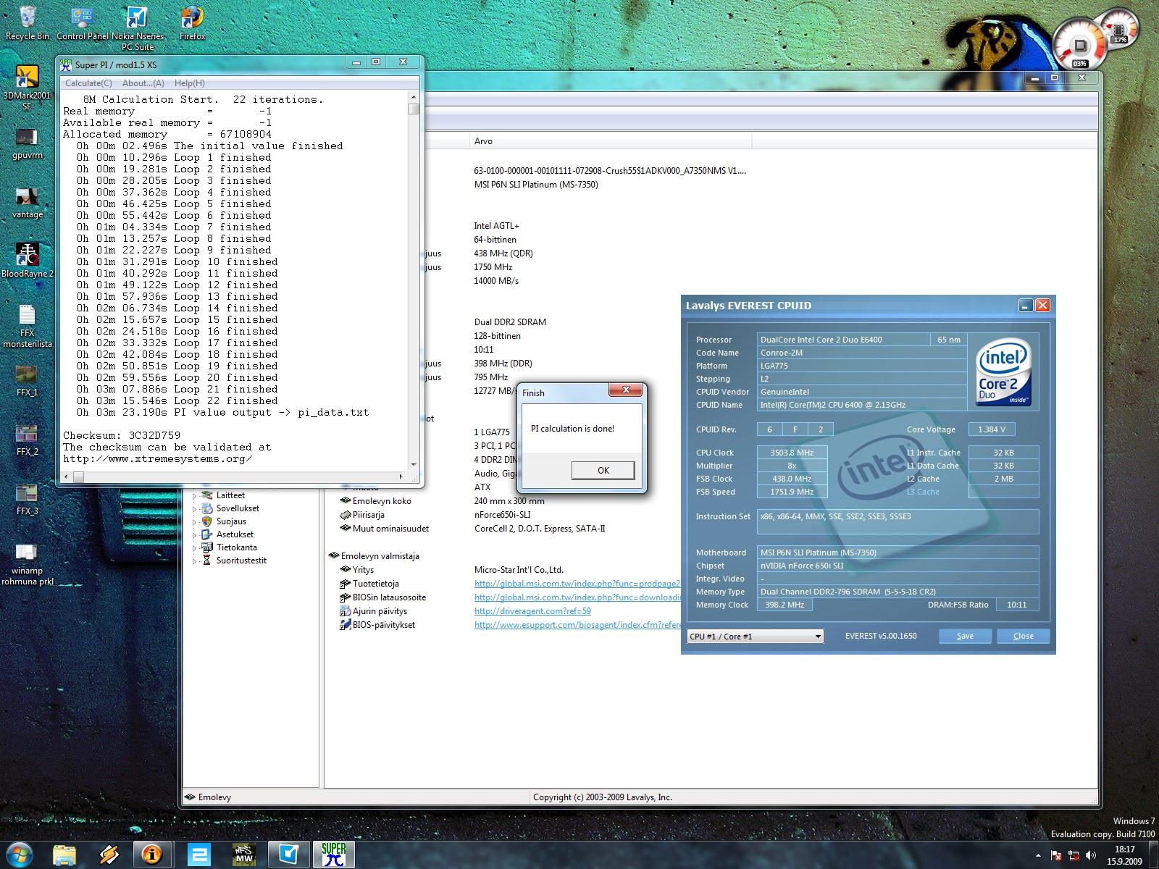
Task: Open the gpuvrm desktop icon
Action: tap(27, 144)
